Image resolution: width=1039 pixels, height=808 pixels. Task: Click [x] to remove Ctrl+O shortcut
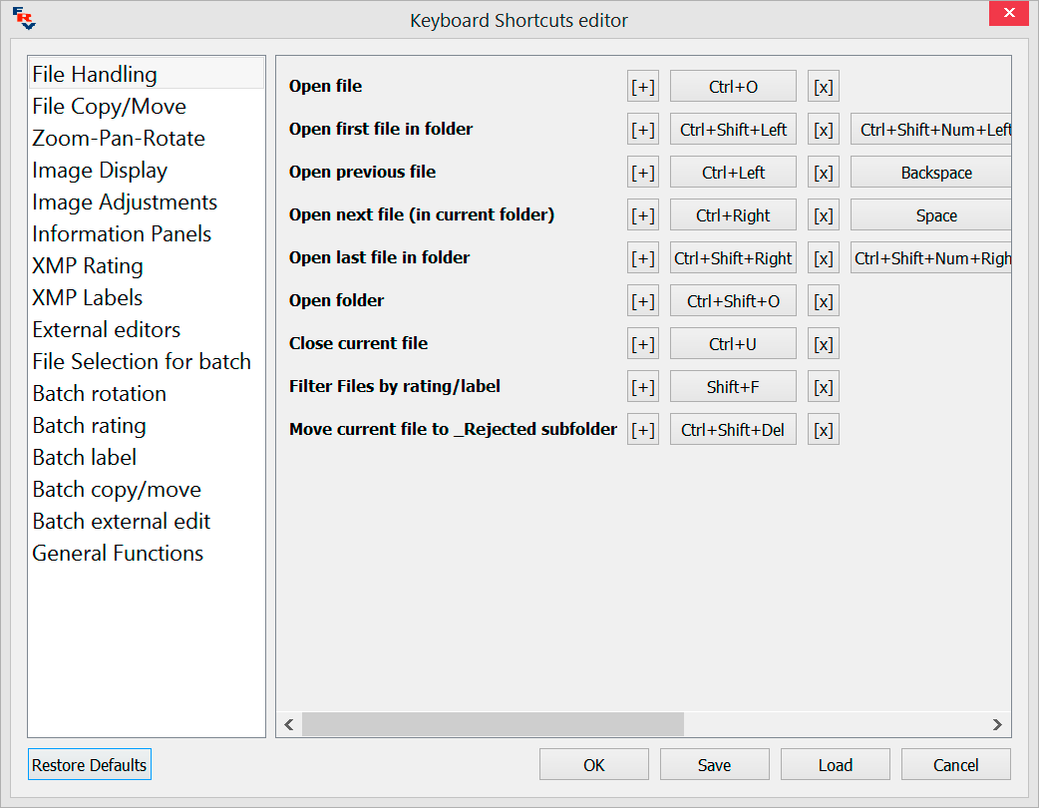(x=824, y=87)
